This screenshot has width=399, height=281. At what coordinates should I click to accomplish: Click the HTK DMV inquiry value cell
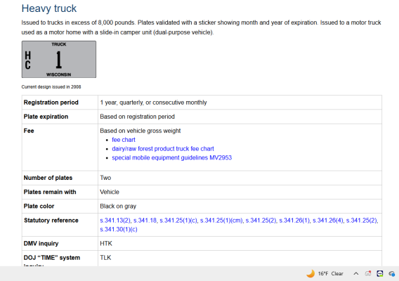tap(240, 244)
